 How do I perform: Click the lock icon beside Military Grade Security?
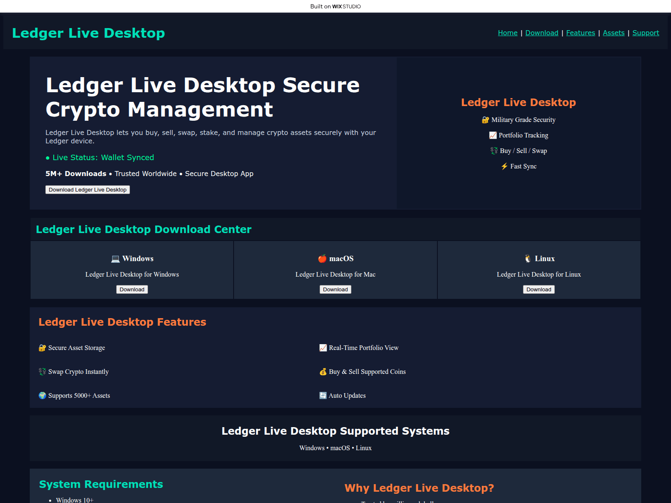[486, 120]
